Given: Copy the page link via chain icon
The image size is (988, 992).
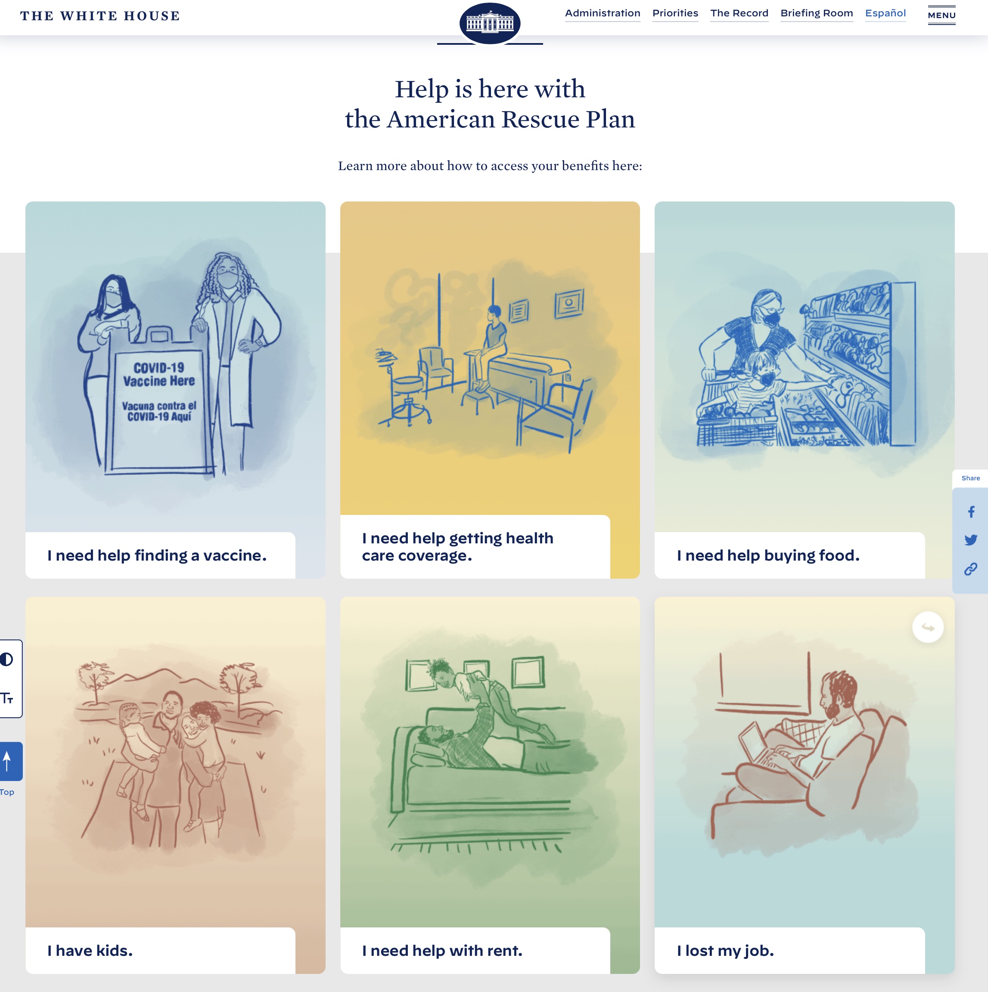Looking at the screenshot, I should [x=970, y=569].
